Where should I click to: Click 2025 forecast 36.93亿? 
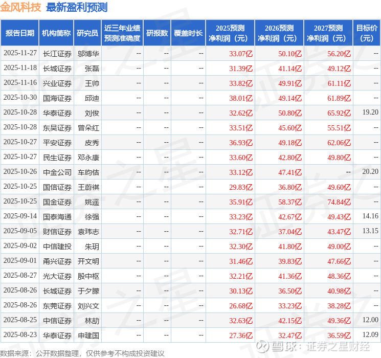(x=241, y=143)
